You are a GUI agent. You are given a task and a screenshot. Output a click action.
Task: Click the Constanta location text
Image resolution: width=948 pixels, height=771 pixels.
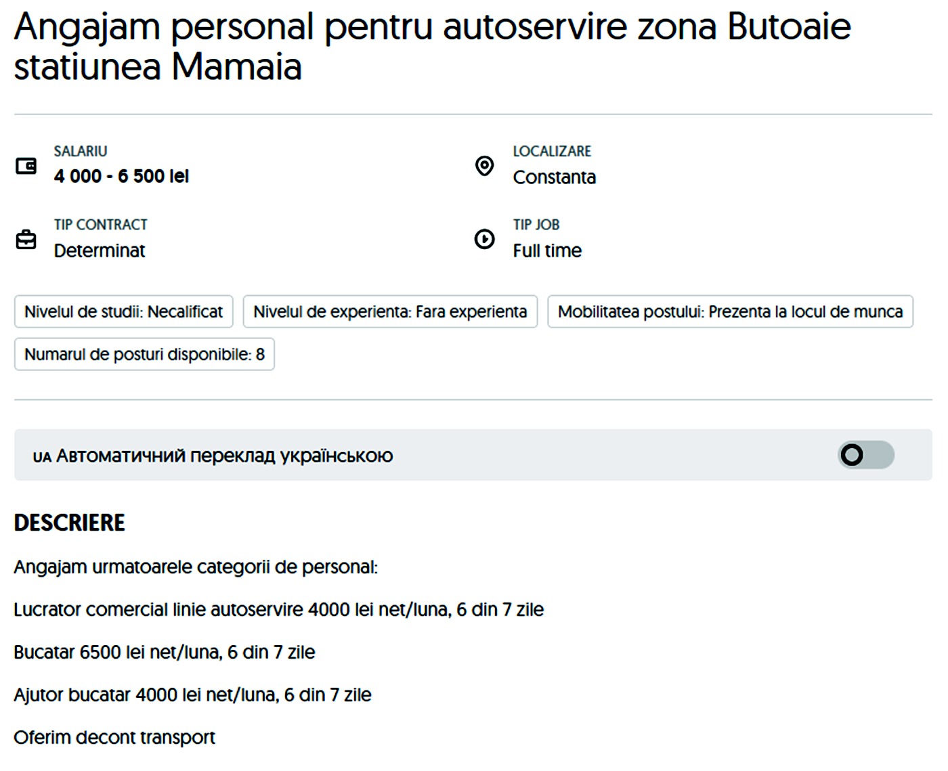(x=554, y=177)
